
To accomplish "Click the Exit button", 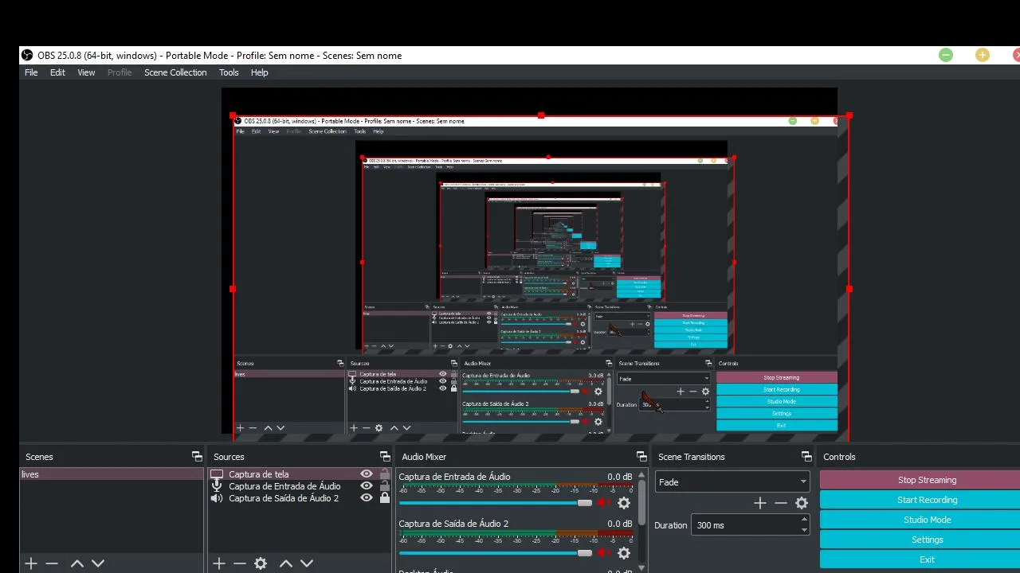I will pyautogui.click(x=927, y=559).
